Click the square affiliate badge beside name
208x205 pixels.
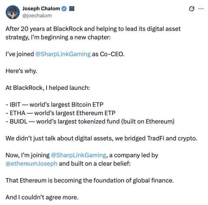pos(72,9)
